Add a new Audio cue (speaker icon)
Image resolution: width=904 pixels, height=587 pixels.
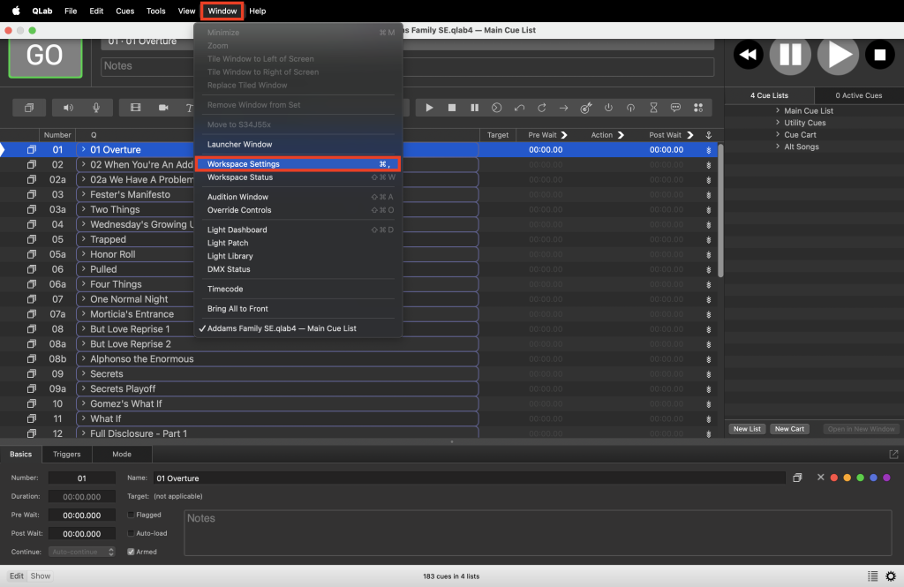[x=68, y=108]
